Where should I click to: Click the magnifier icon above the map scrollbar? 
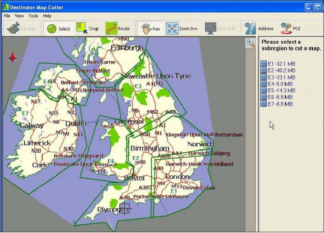[250, 43]
